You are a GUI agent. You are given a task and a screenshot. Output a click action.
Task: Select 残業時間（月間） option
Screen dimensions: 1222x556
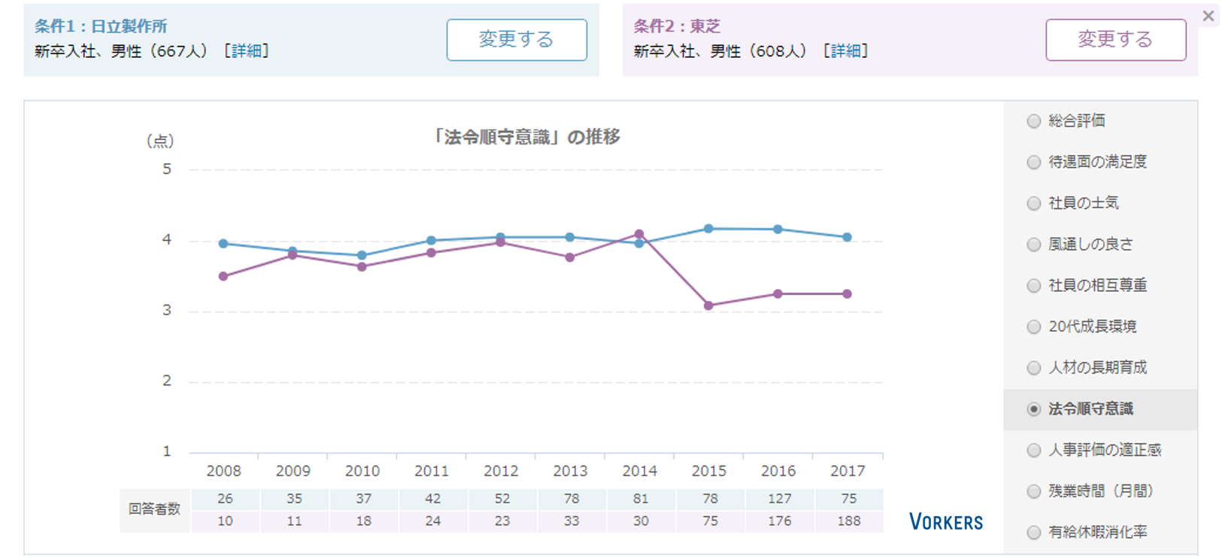1034,491
